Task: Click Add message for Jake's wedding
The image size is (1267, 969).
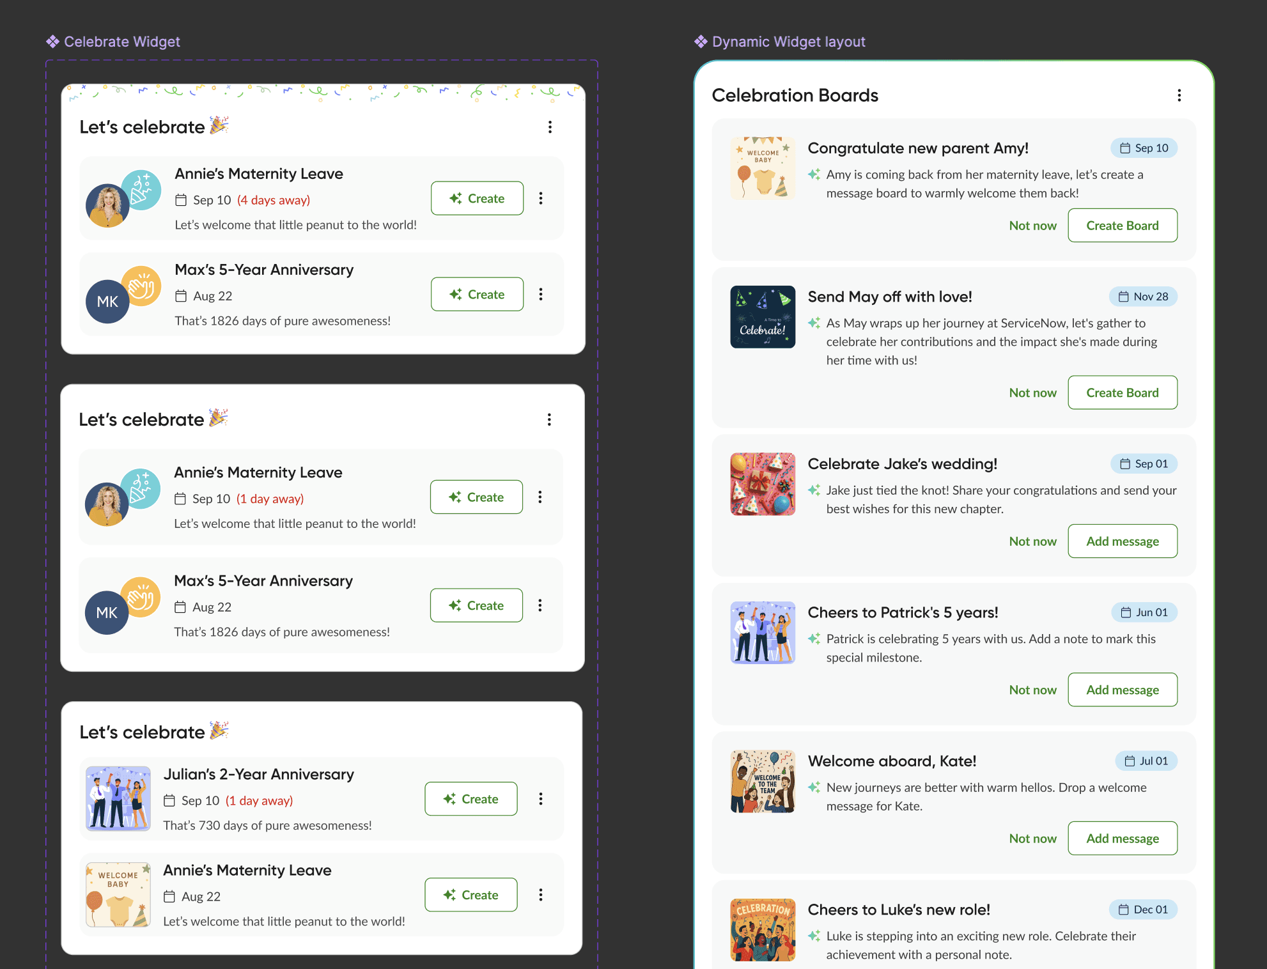Action: pos(1122,541)
